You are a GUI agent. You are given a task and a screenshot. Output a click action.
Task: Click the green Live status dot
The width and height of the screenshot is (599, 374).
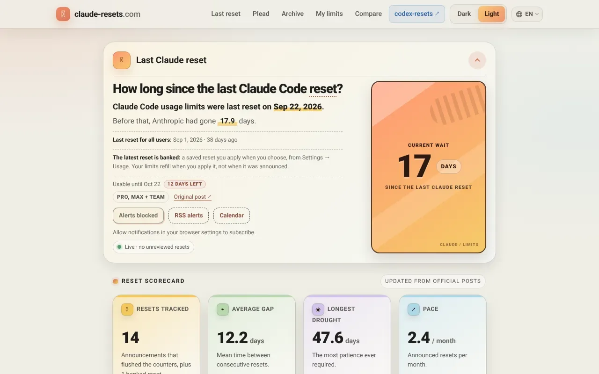[x=119, y=247]
